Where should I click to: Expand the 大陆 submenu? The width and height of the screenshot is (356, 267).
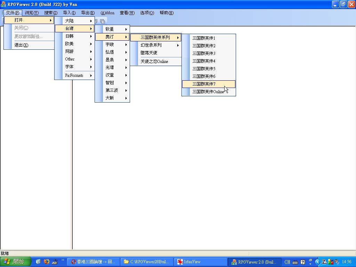click(x=74, y=21)
